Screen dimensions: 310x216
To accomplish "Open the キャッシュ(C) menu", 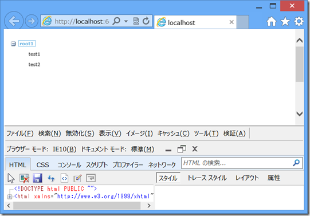I will coord(174,133).
